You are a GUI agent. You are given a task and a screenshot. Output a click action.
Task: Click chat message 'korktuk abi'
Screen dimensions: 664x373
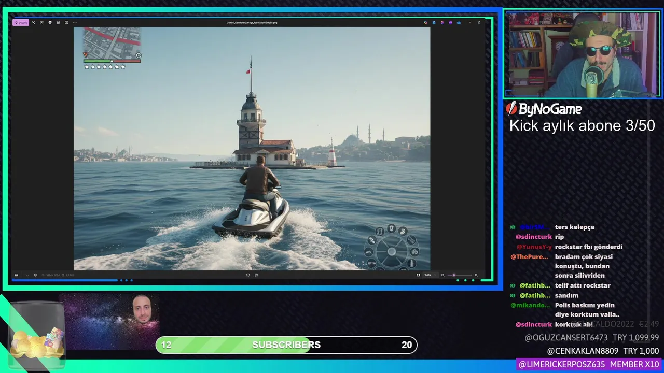[574, 324]
